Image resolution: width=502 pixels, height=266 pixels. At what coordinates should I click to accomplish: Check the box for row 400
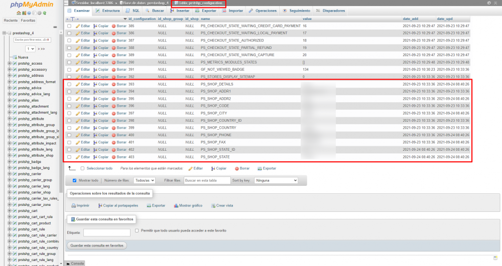69,135
